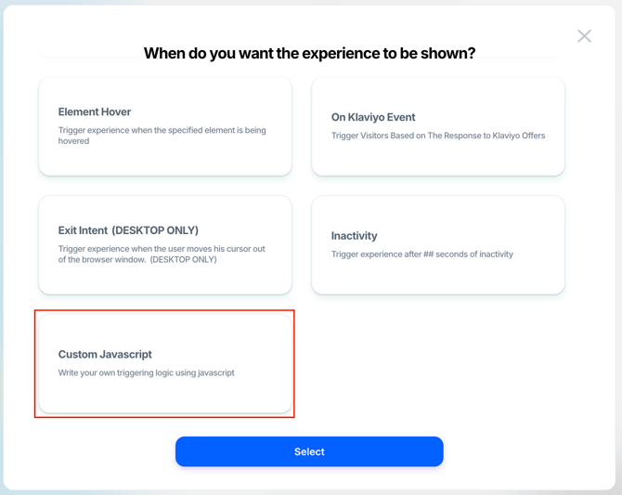Click the 'Element Hover' title text
622x495 pixels.
tap(95, 112)
